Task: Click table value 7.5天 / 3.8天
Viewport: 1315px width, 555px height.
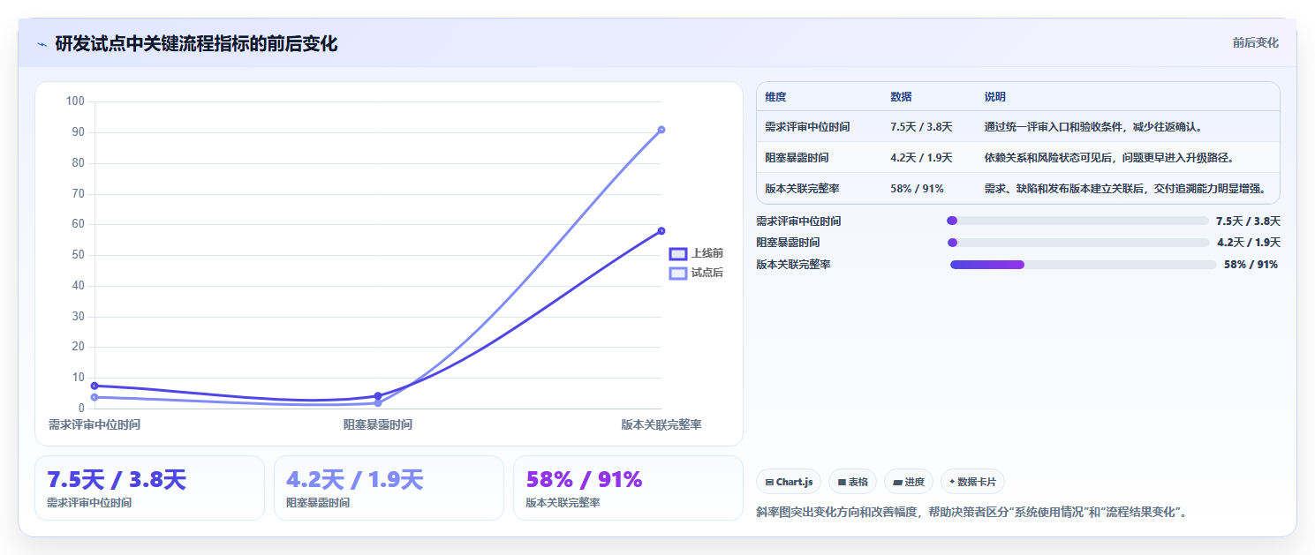Action: pyautogui.click(x=921, y=127)
